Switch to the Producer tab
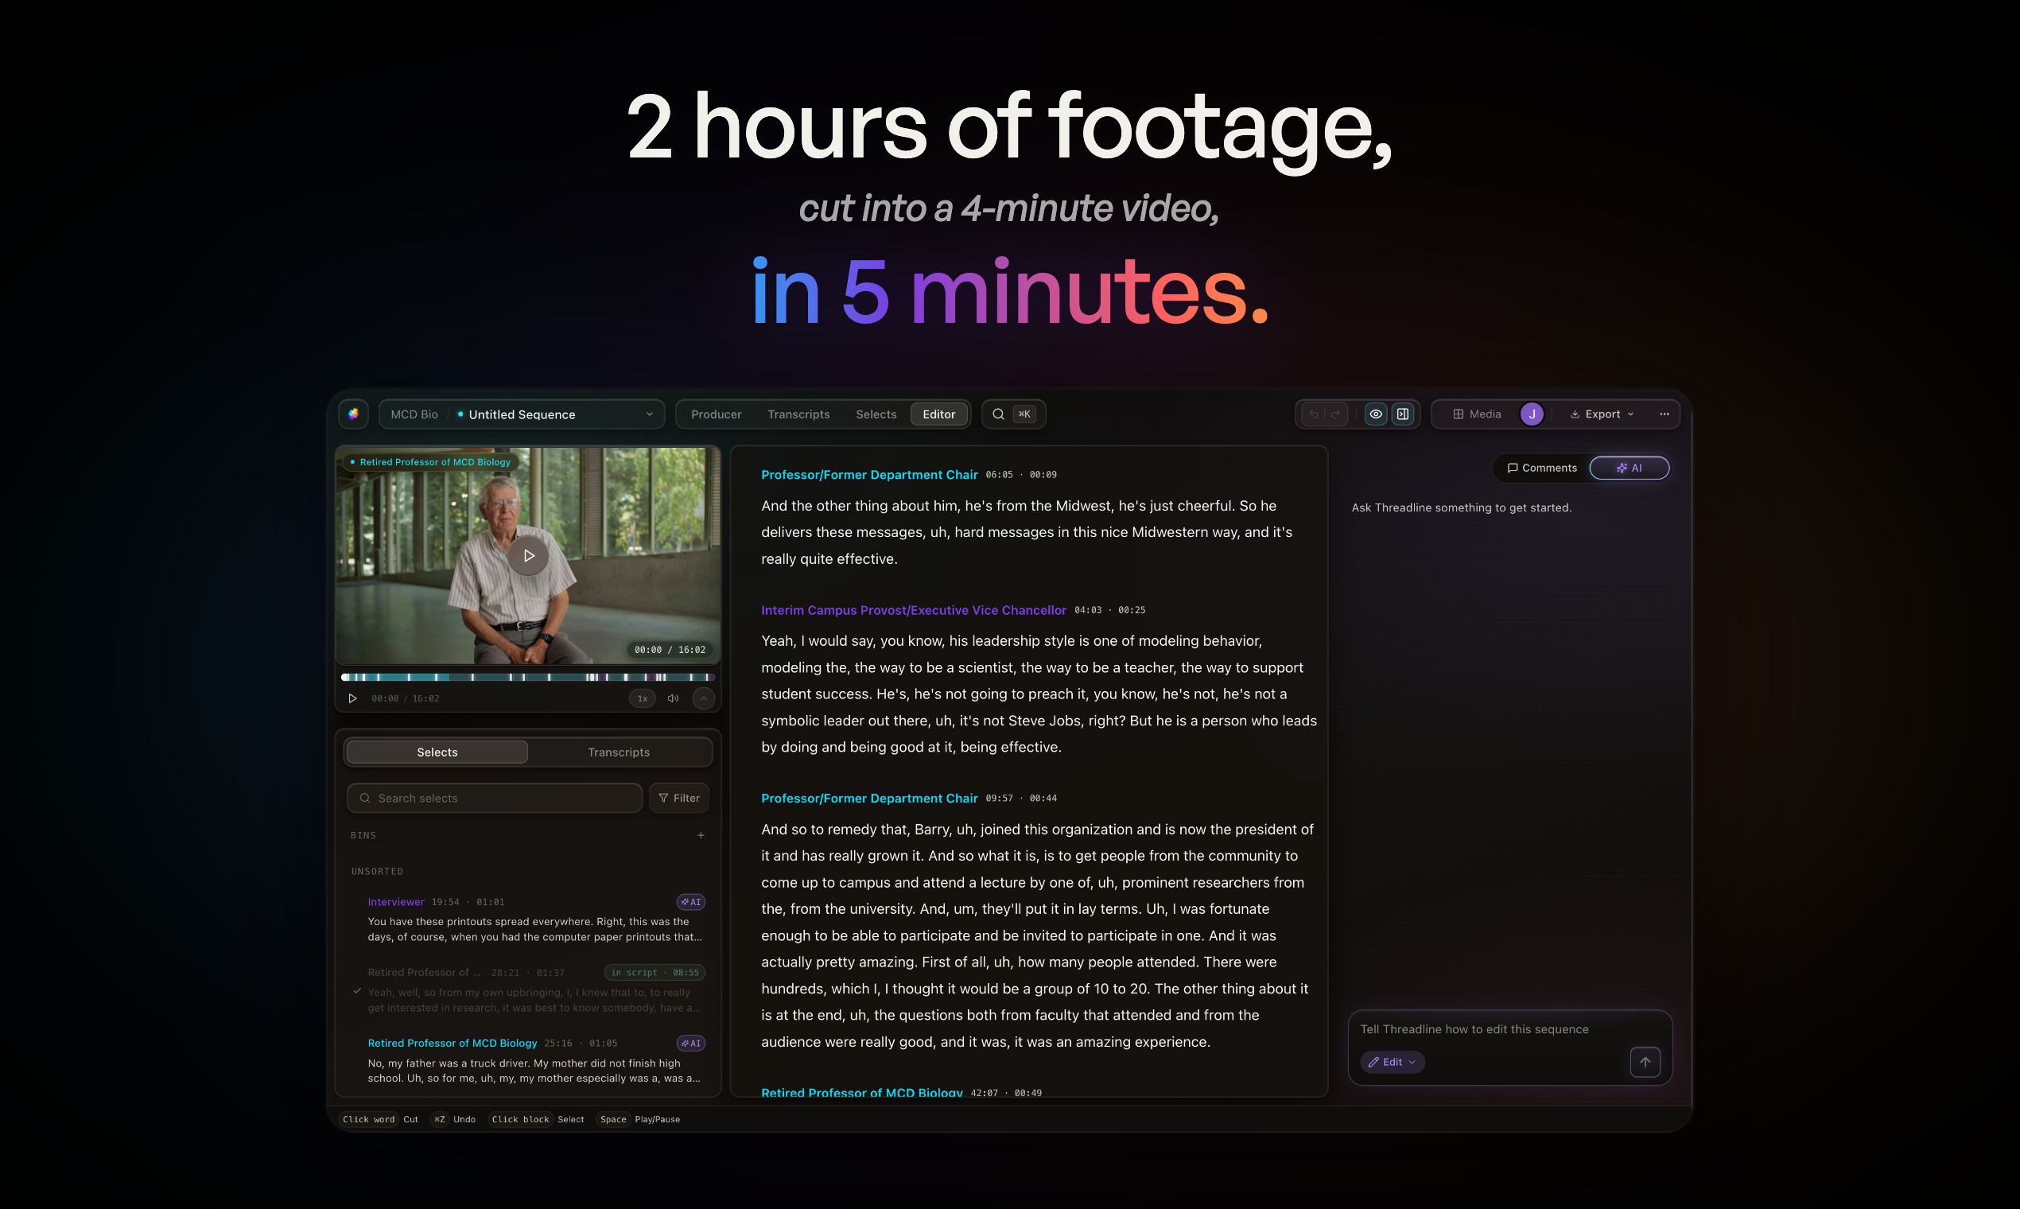Image resolution: width=2020 pixels, height=1209 pixels. [x=716, y=414]
